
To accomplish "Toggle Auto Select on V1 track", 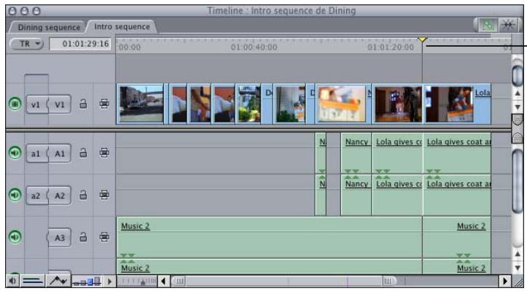I will (104, 104).
